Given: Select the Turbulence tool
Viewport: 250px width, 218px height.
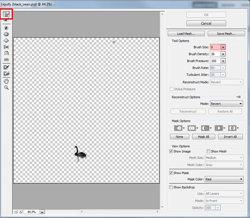Looking at the screenshot, I should pos(6,59).
